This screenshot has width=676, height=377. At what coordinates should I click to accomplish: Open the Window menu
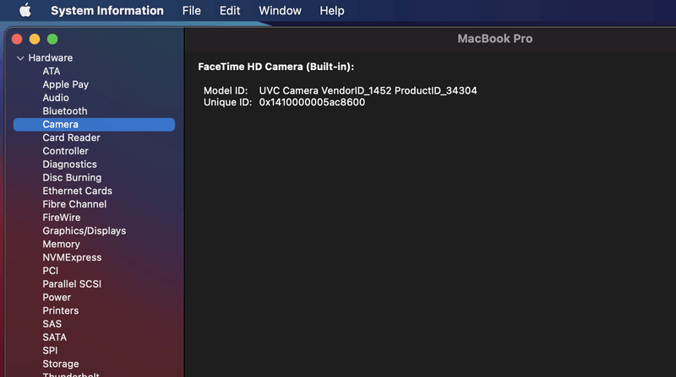pos(280,10)
